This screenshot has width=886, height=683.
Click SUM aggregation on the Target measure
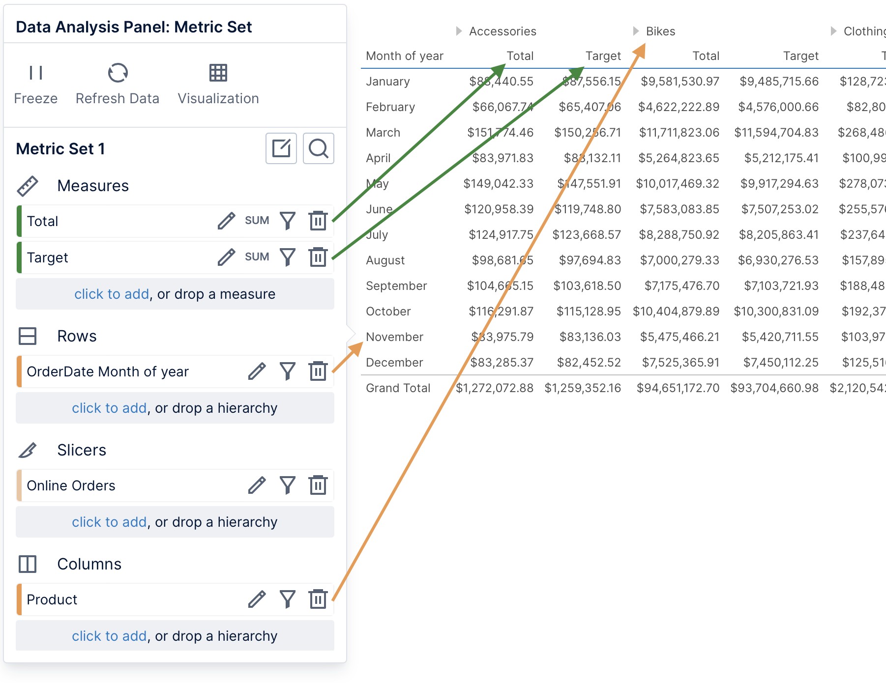(x=256, y=256)
